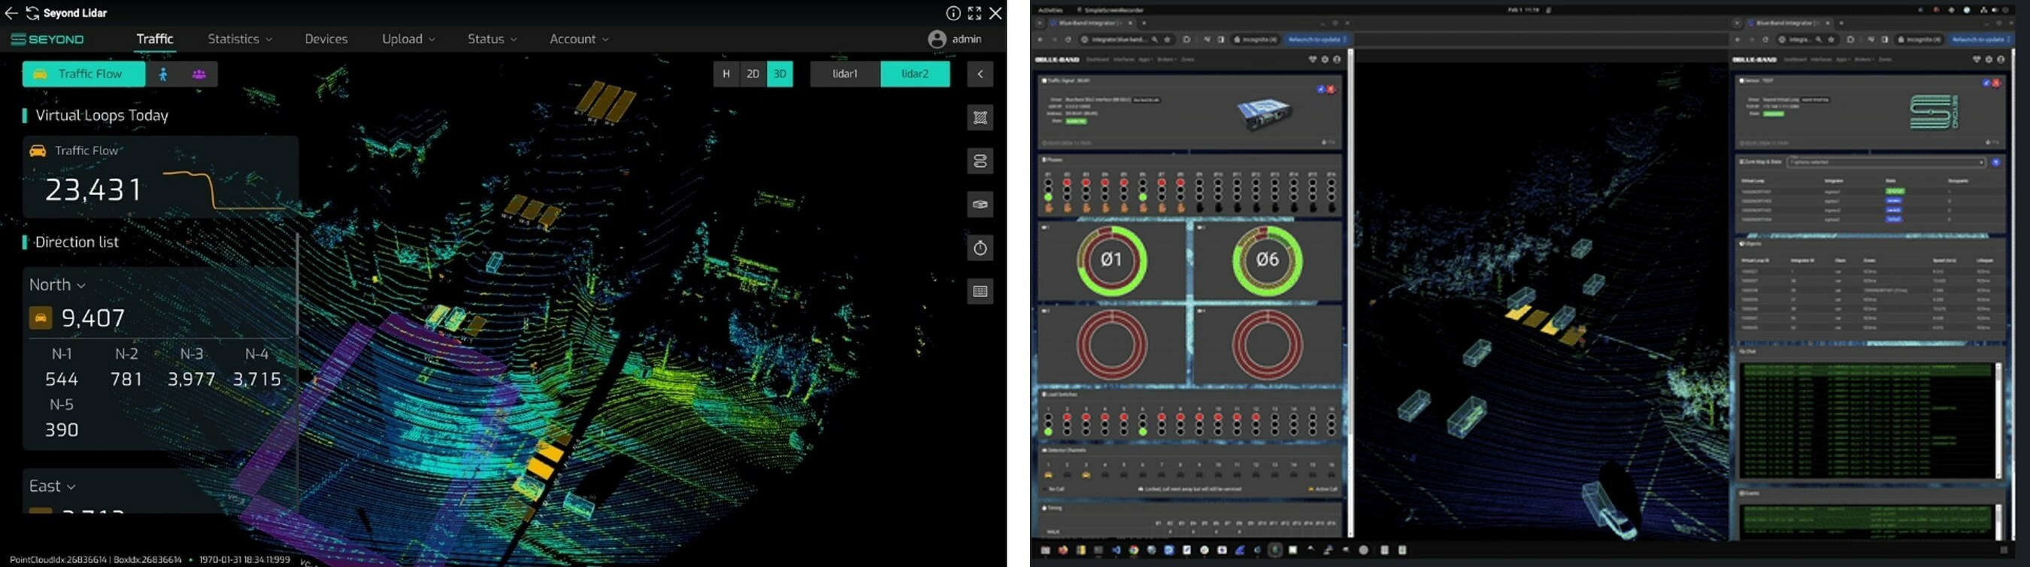This screenshot has width=2030, height=567.
Task: Open the Upload menu
Action: pos(408,38)
